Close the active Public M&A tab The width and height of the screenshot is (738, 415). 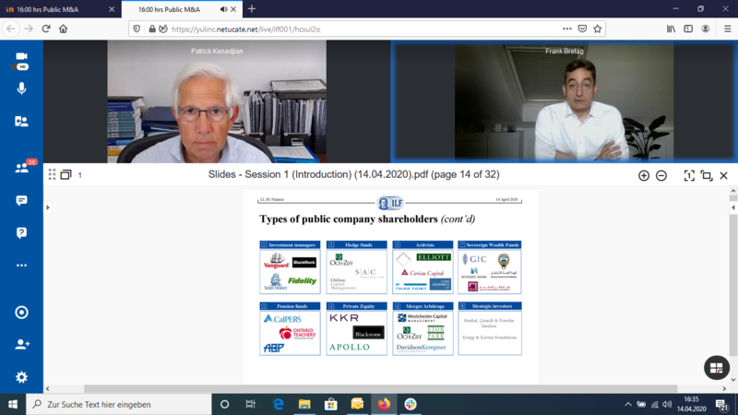(233, 9)
